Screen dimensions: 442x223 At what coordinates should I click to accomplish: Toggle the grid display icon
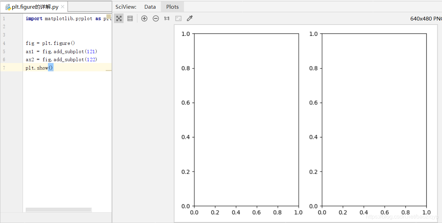coord(130,18)
